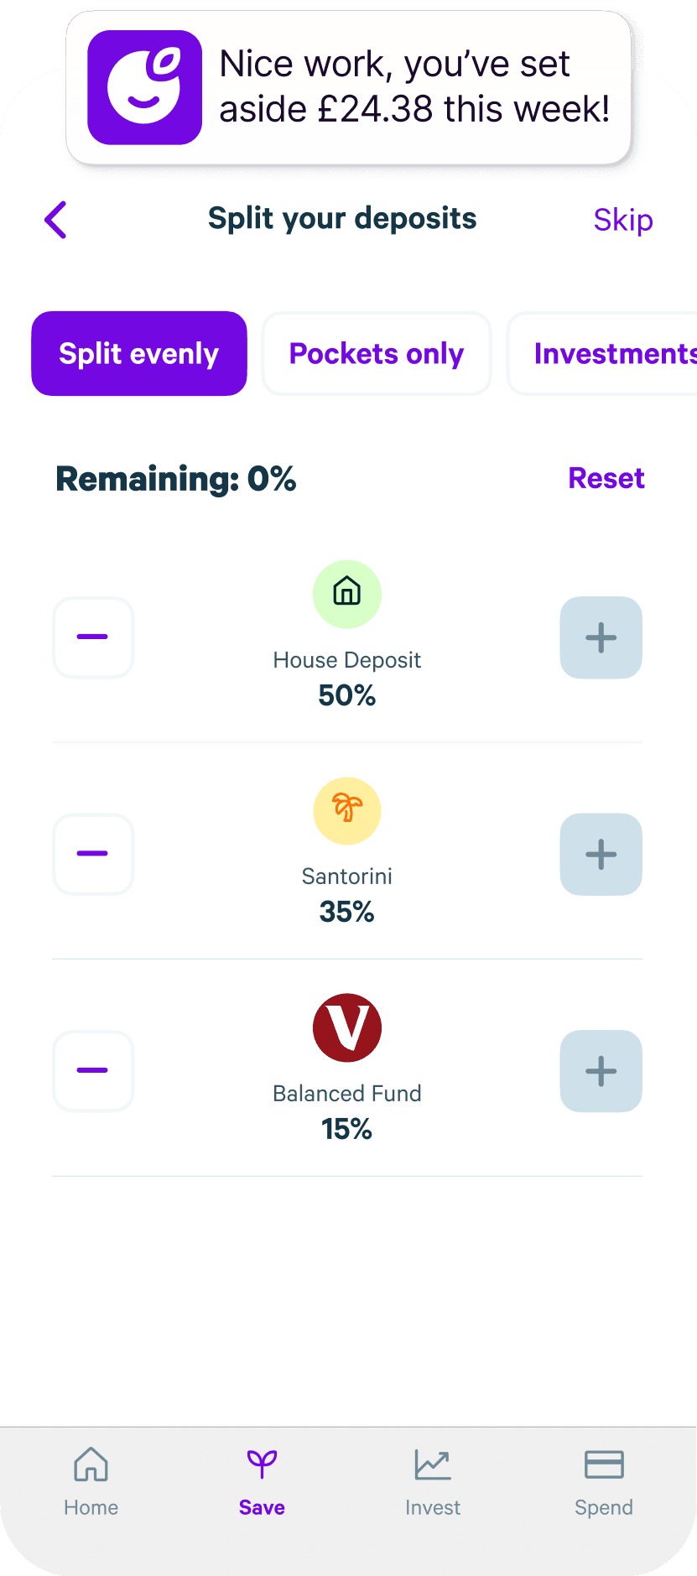Skip the split deposits step
This screenshot has height=1576, width=697.
623,220
